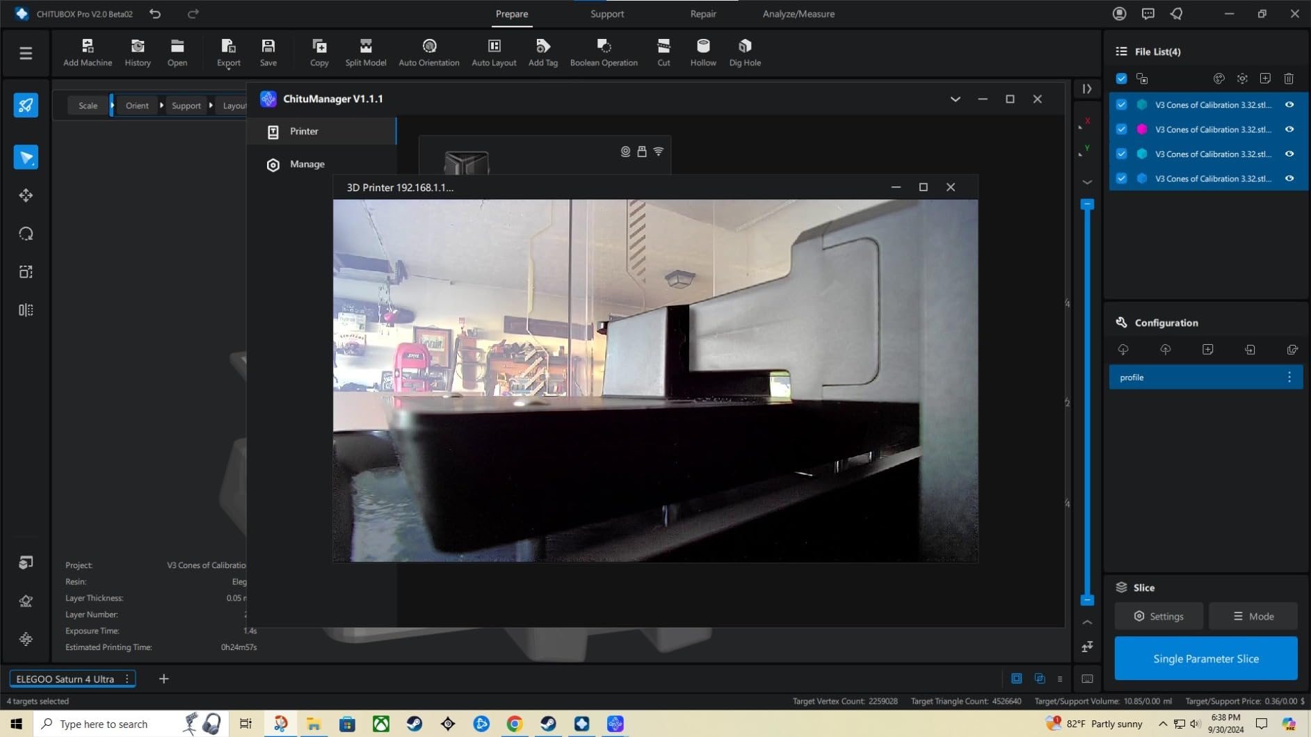The width and height of the screenshot is (1311, 737).
Task: Select the Add Tag tool
Action: point(543,53)
